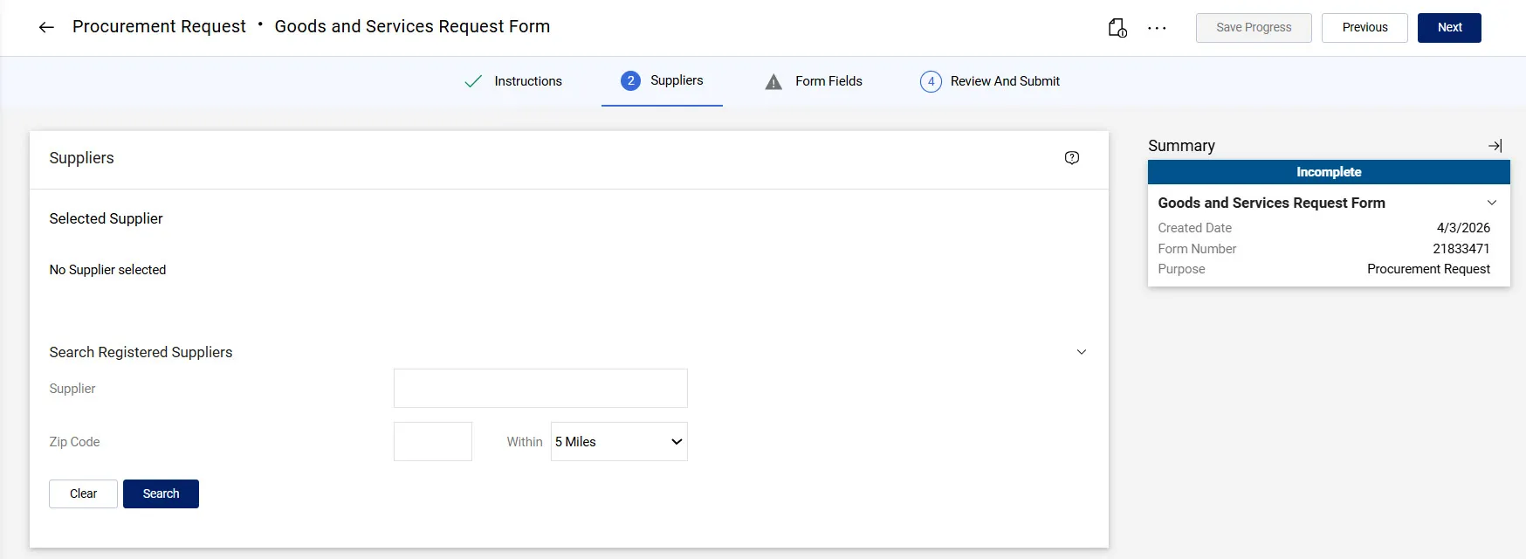This screenshot has height=559, width=1526.
Task: Click the Previous button
Action: click(x=1364, y=28)
